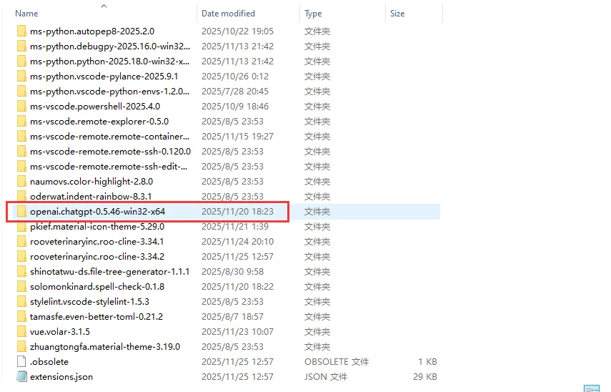Click the naumovs.color-highlight-2.8.0 folder name
This screenshot has height=392, width=611.
(91, 182)
